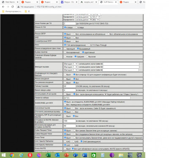Viewport: 169px width, 158px height.
Task: Close the Web Maintenance browser tab
Action: 17,2
